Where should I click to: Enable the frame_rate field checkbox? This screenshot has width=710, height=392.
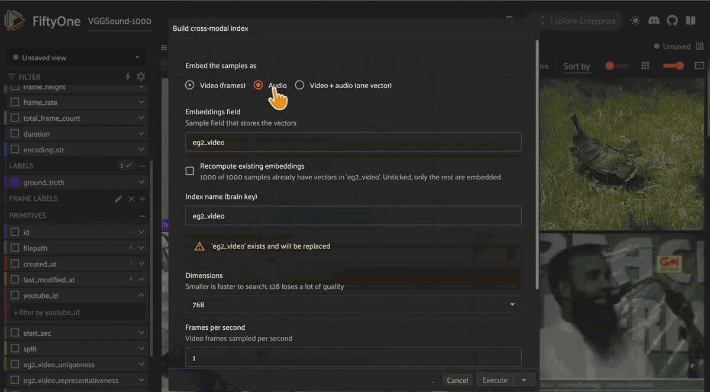[15, 102]
